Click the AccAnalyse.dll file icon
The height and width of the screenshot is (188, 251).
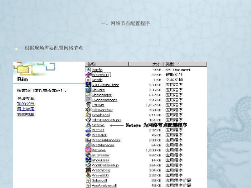[x=88, y=185]
